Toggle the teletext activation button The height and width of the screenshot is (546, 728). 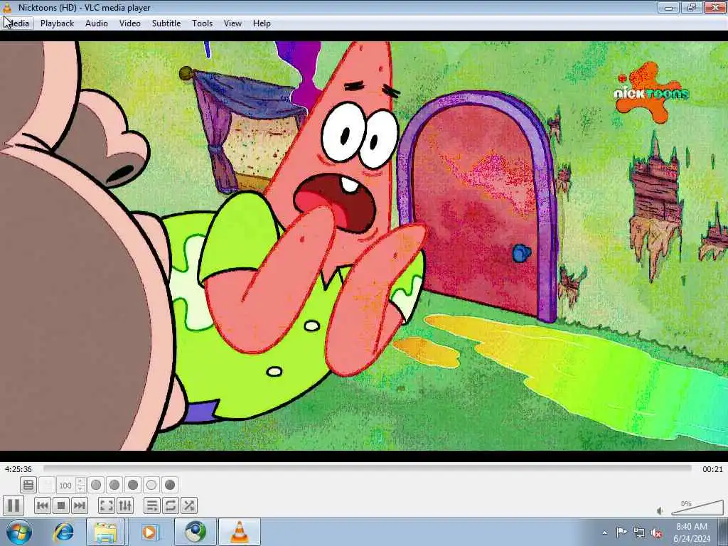point(28,485)
